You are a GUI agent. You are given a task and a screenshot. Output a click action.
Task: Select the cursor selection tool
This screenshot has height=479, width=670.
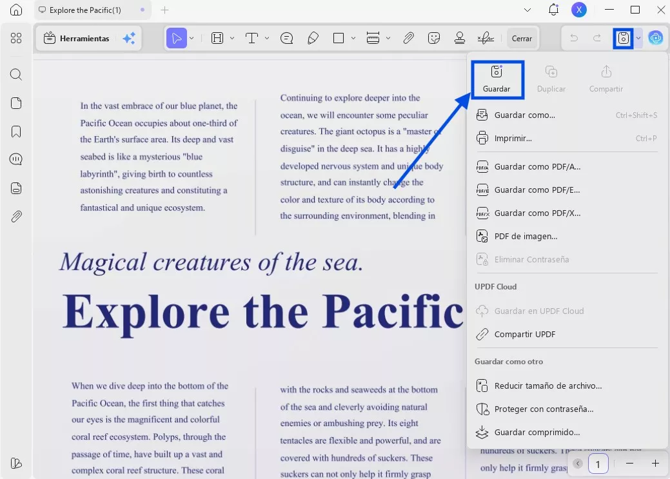click(176, 39)
